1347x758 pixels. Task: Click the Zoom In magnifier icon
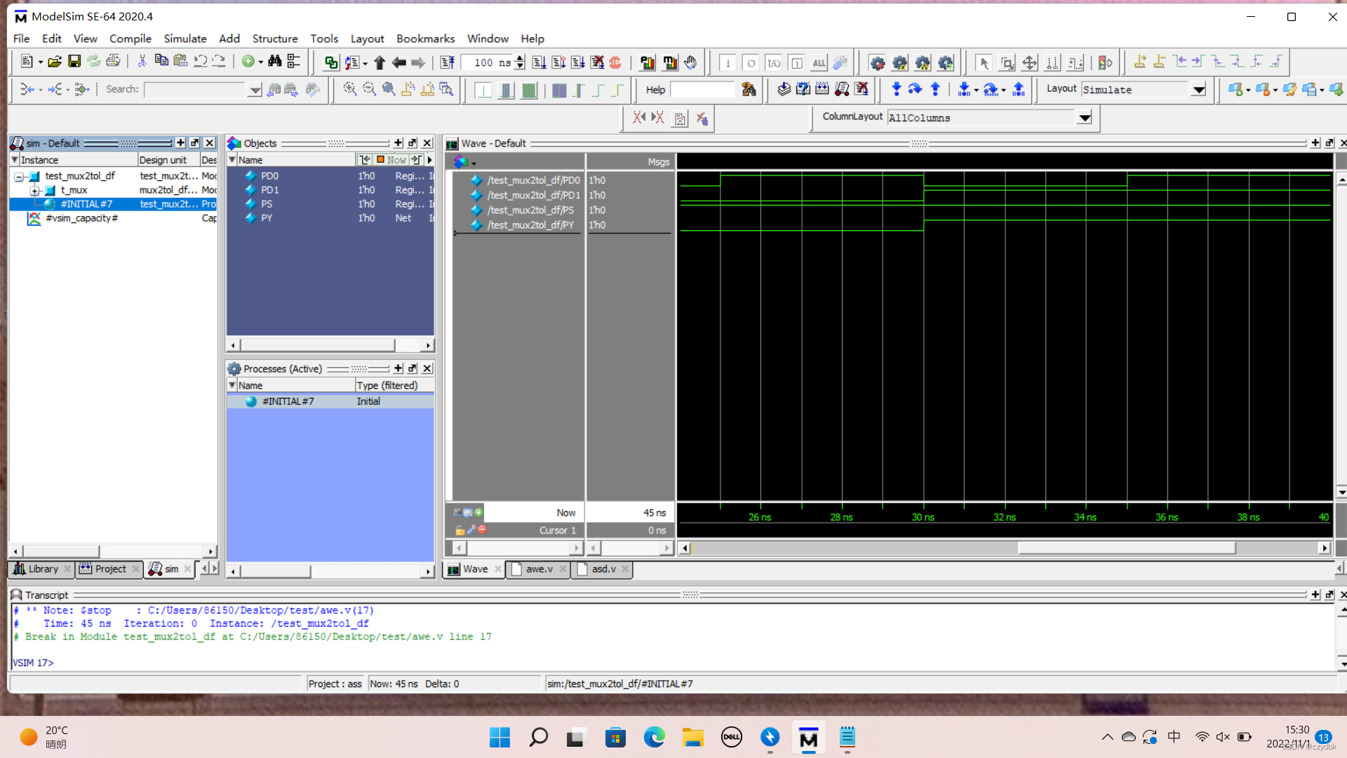click(349, 89)
